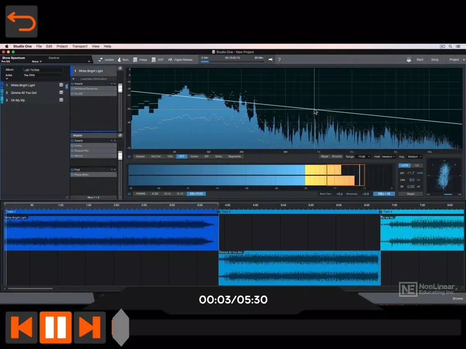Bypass the Pro EQ insert
The width and height of the screenshot is (466, 349).
(x=72, y=94)
